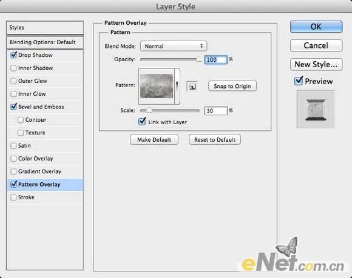Toggle the Preview checkbox
The height and width of the screenshot is (278, 352).
point(299,81)
